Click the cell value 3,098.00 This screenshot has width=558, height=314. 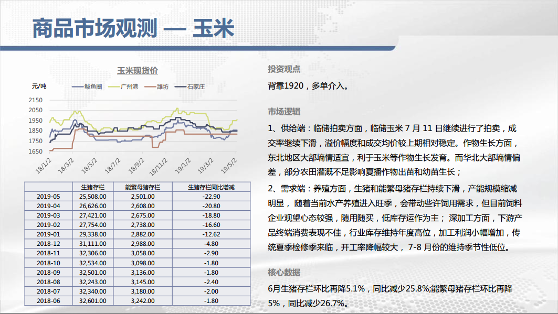[x=143, y=263]
